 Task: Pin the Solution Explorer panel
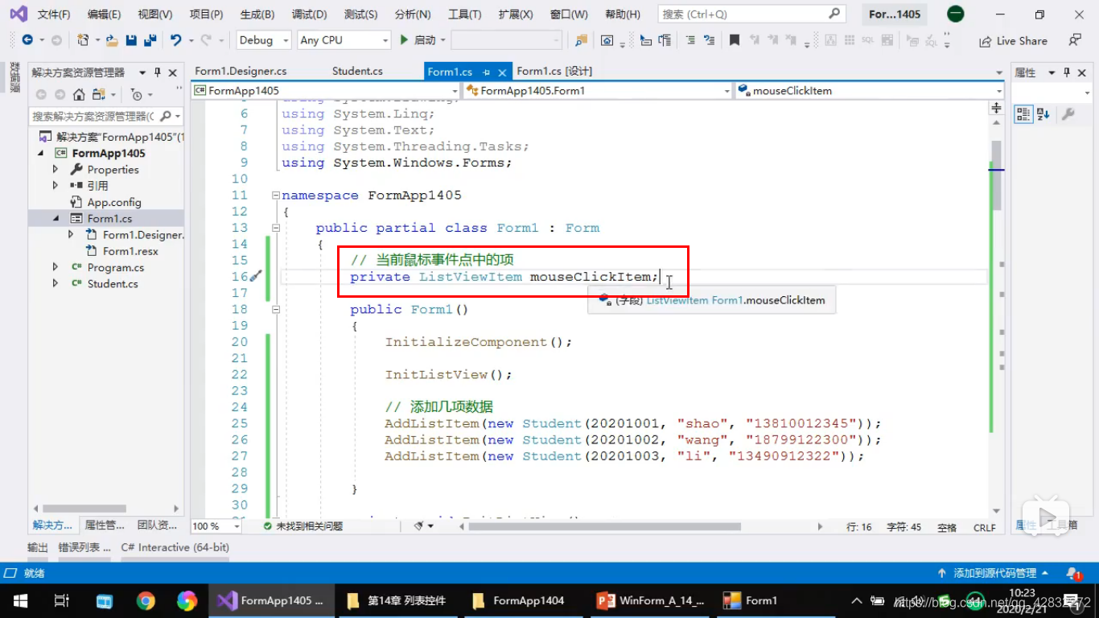158,72
